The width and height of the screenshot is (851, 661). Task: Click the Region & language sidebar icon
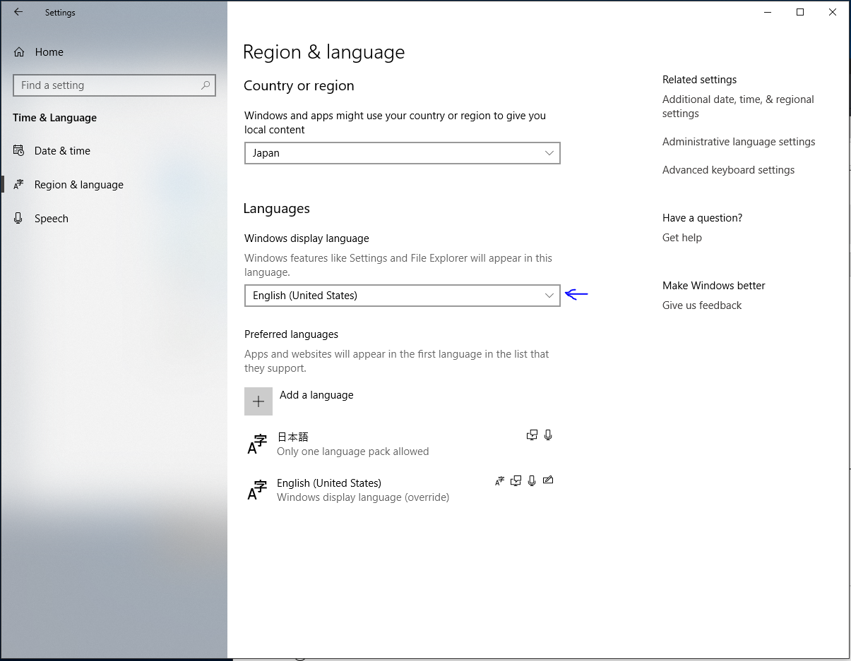coord(18,185)
